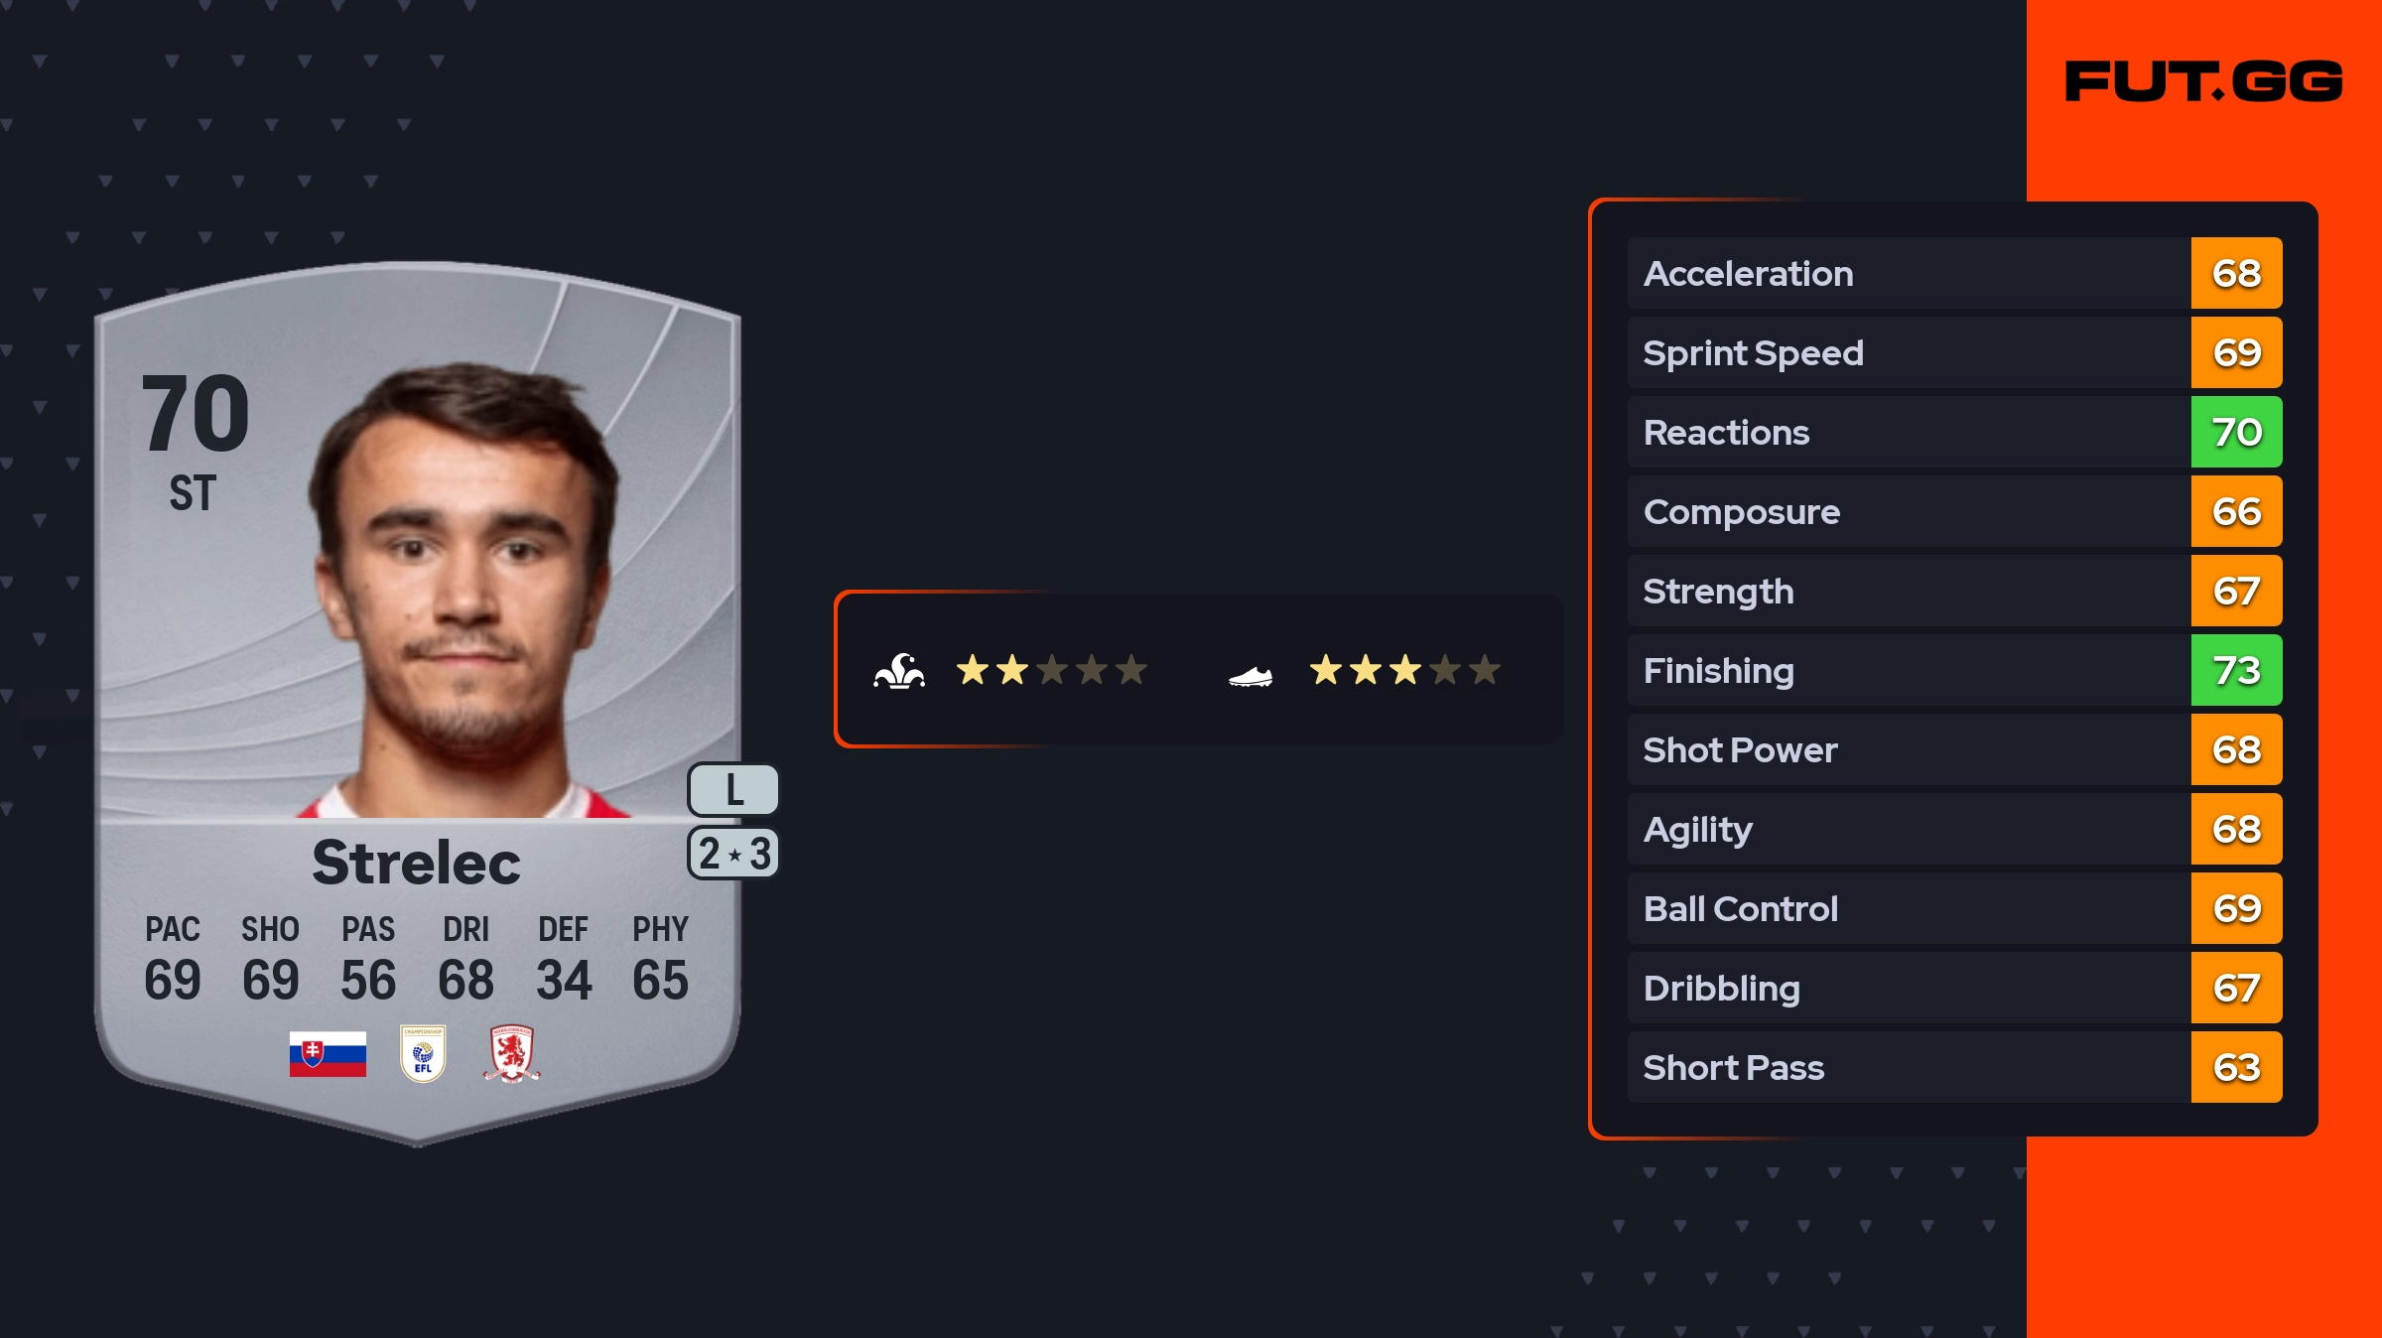Click the green Reactions 70 value

pos(2236,432)
